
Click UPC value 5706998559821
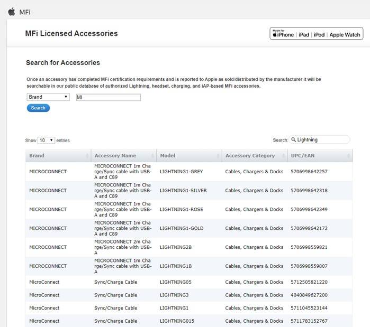309,247
